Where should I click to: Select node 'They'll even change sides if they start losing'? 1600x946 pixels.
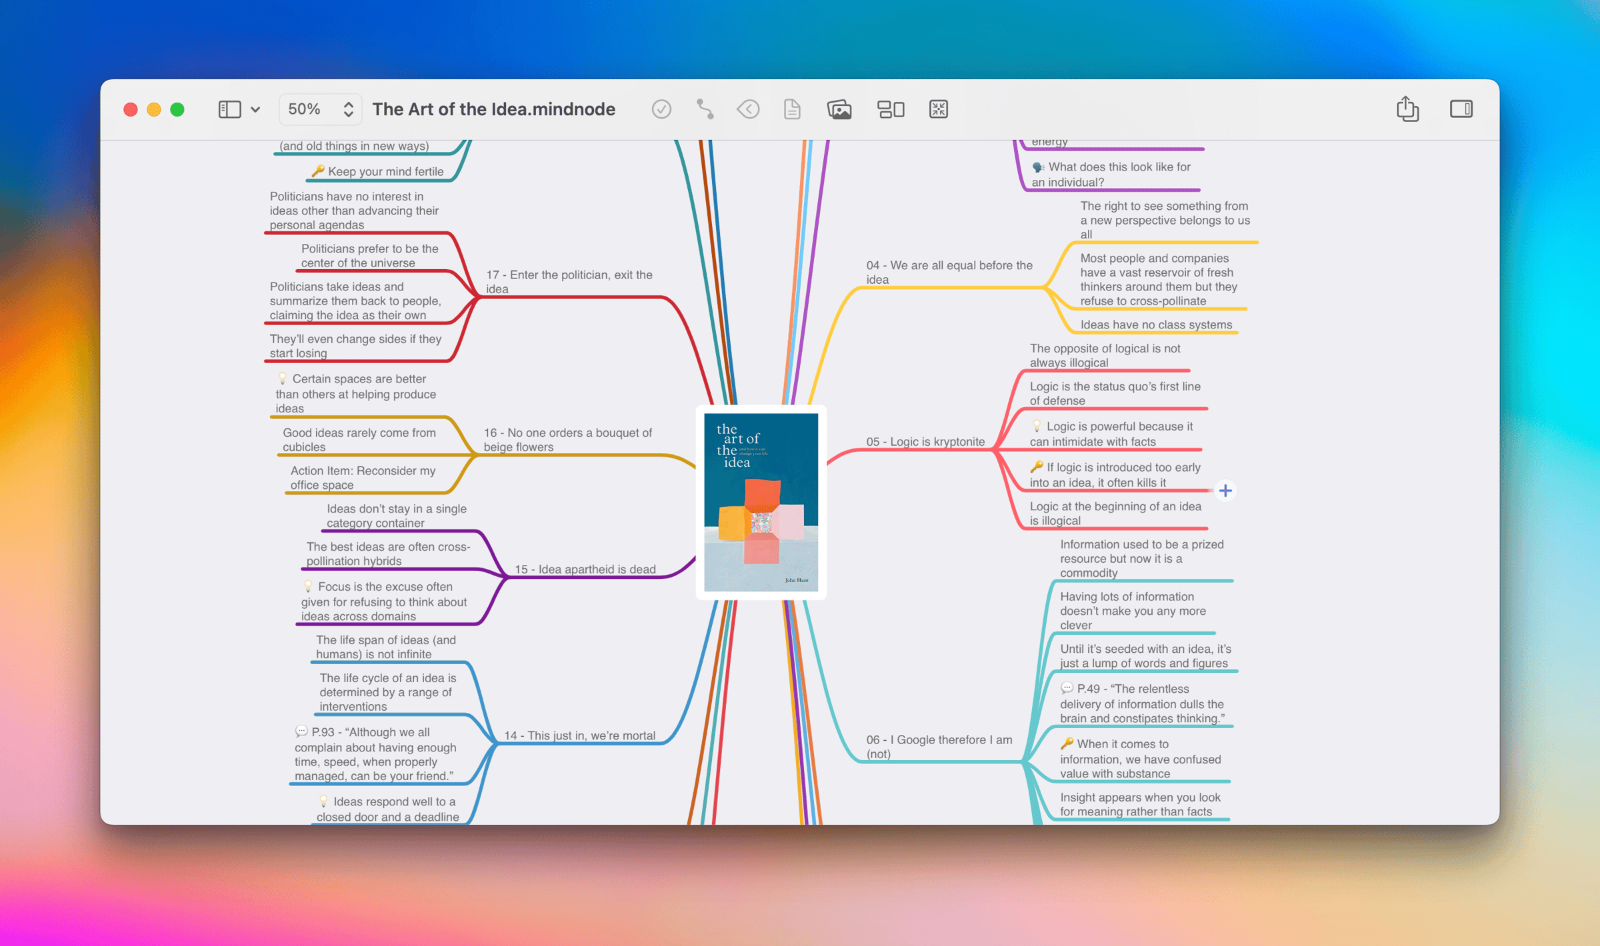(355, 346)
